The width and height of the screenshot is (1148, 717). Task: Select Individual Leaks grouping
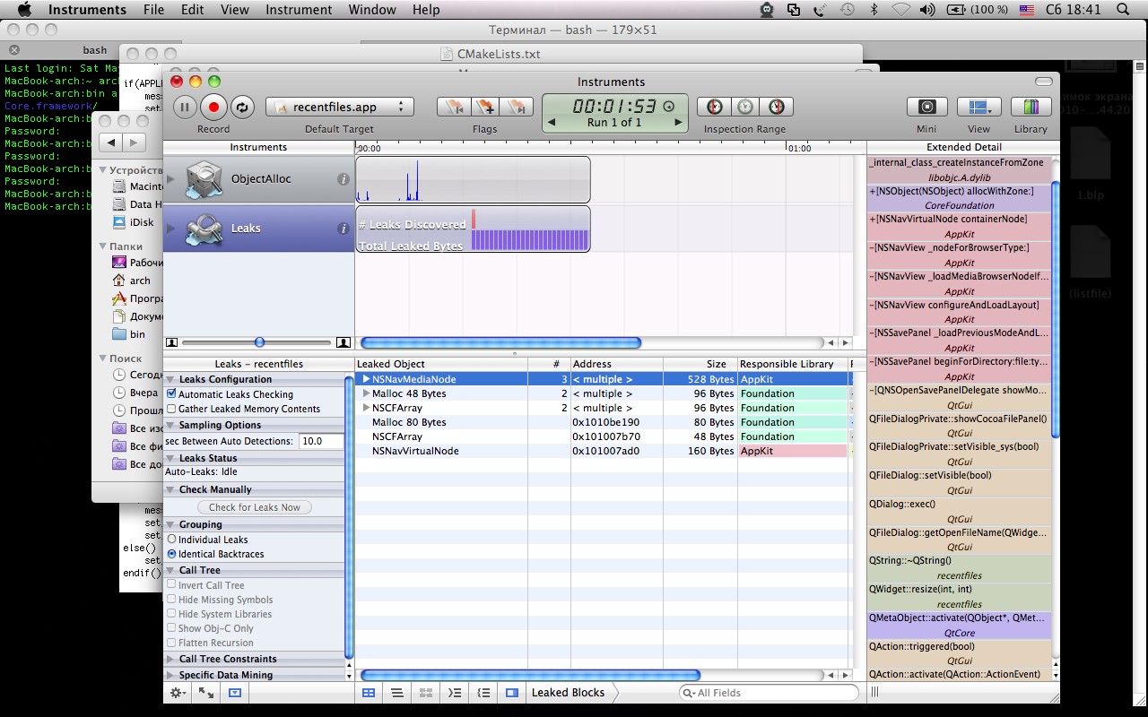[171, 540]
